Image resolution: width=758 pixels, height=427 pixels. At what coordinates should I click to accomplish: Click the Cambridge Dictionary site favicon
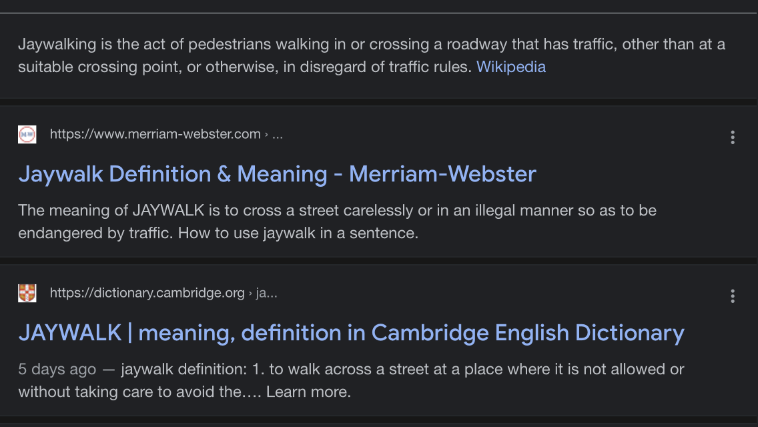(x=27, y=293)
